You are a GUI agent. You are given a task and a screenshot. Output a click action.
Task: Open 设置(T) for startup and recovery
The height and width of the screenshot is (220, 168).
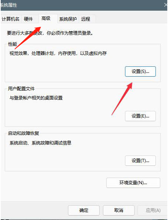(140, 161)
